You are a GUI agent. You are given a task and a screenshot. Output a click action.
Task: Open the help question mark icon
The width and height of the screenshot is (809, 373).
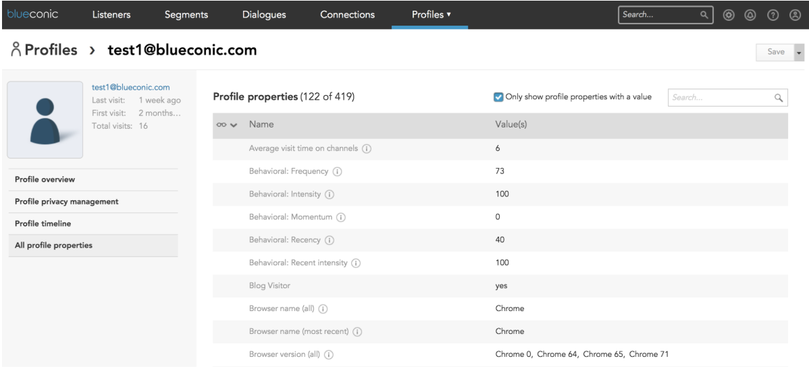pyautogui.click(x=773, y=15)
